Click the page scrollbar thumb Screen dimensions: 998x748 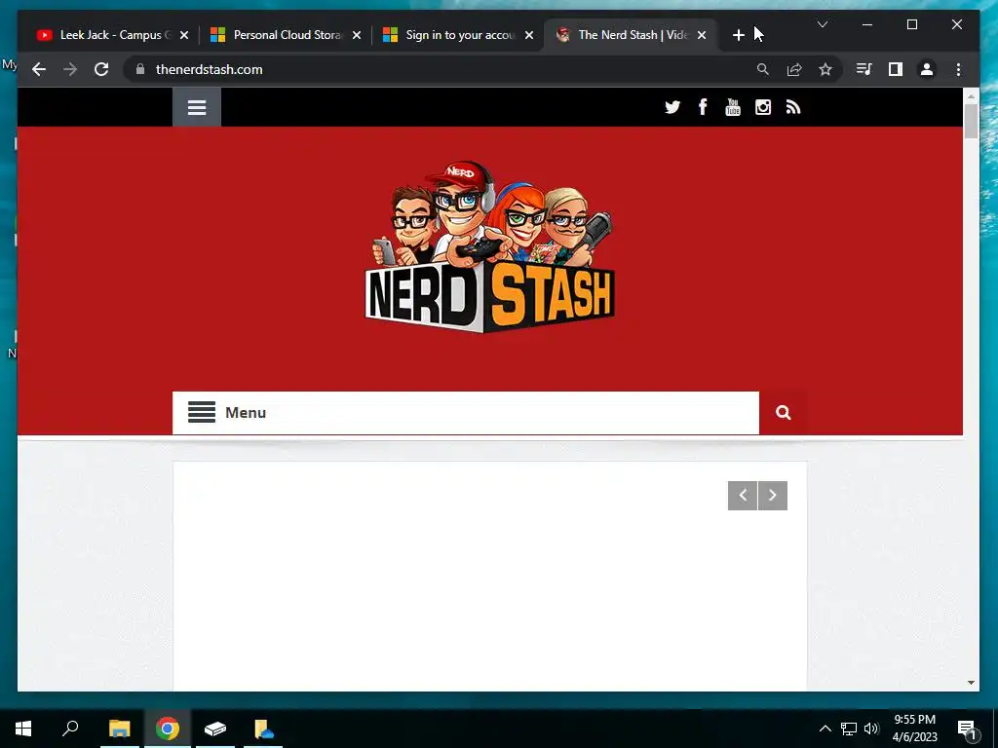971,121
